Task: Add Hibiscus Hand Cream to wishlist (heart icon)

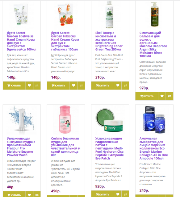Action: 73,86
